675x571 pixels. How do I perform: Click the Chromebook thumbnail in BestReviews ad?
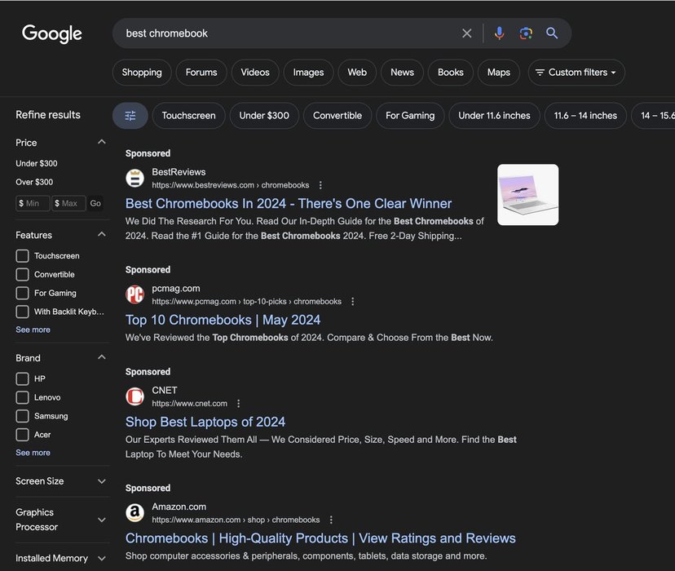tap(528, 195)
